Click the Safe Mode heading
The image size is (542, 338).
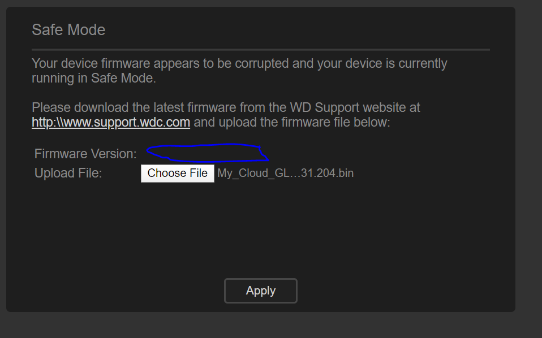click(x=68, y=30)
